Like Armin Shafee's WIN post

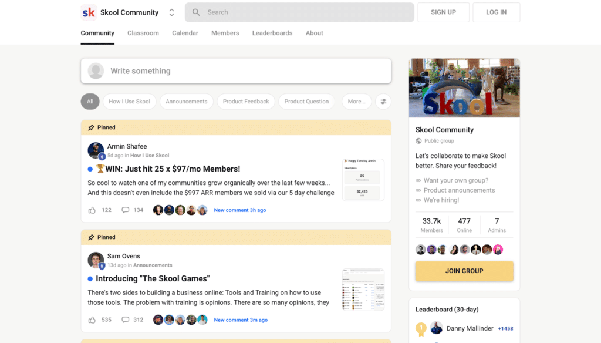coord(92,210)
